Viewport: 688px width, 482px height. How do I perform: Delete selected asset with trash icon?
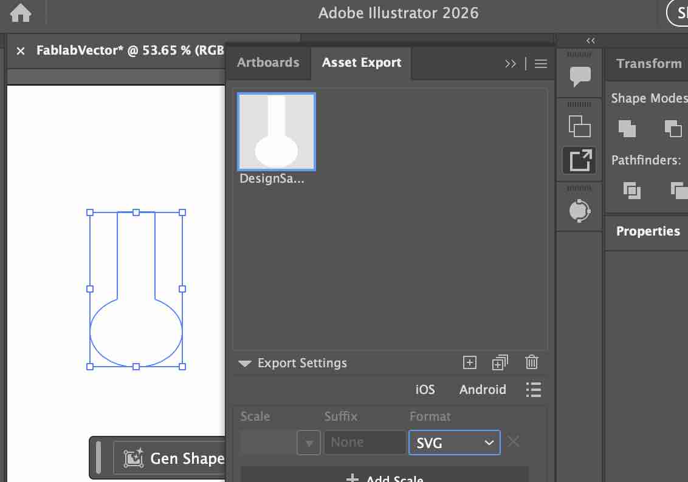coord(532,362)
